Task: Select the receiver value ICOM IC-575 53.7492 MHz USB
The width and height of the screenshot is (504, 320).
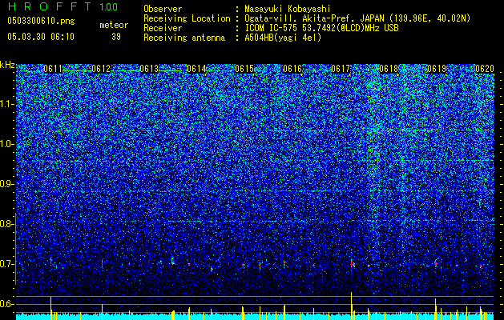Action: (321, 28)
